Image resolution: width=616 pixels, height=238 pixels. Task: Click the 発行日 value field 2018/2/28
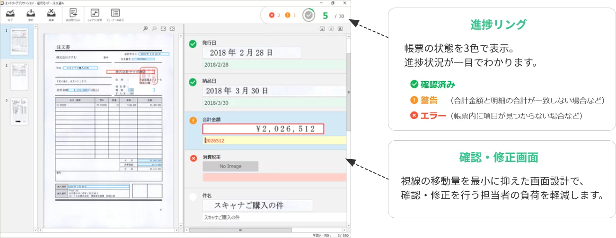274,64
